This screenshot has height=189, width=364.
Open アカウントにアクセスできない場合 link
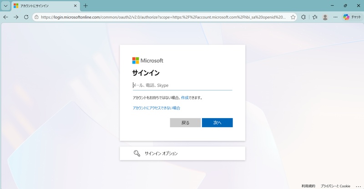pyautogui.click(x=157, y=108)
